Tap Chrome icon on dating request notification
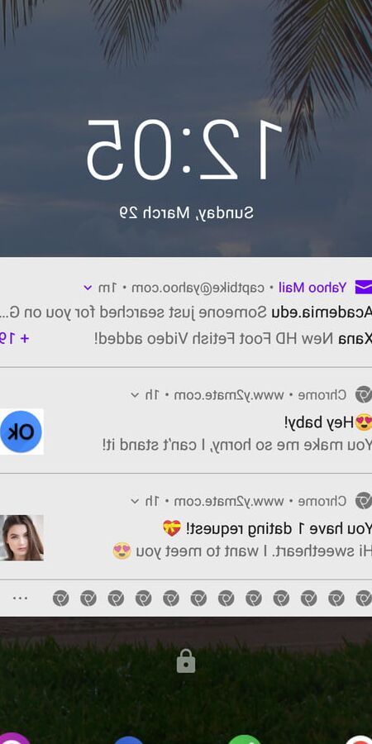The height and width of the screenshot is (744, 372). 363,501
